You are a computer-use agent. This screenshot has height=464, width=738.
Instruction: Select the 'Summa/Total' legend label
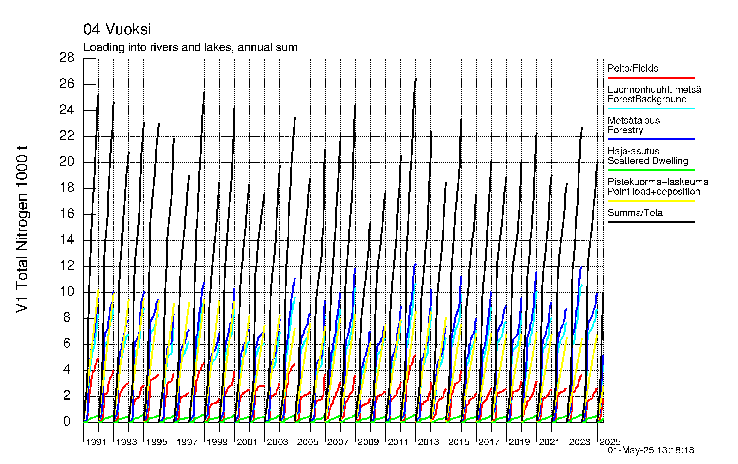[x=636, y=213]
